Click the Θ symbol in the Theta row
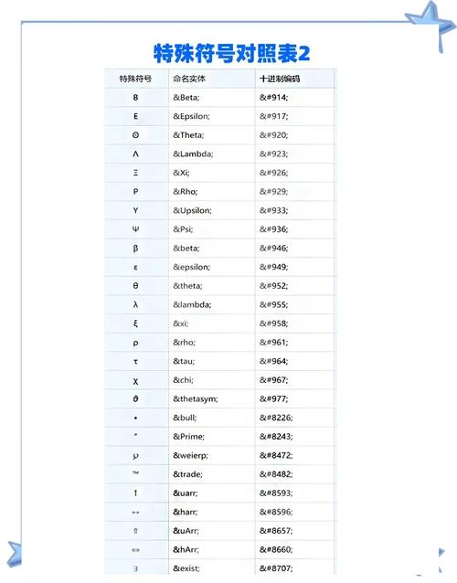457x583 pixels. [135, 135]
